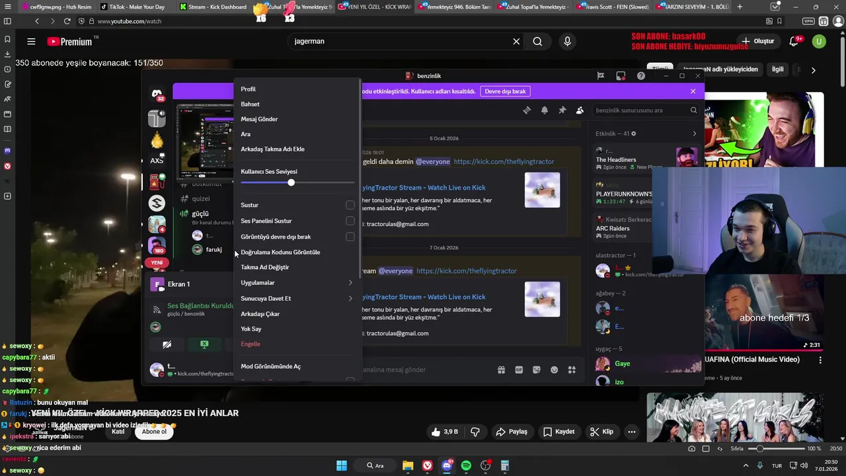Open browser sidebar history clock panel

point(7,69)
